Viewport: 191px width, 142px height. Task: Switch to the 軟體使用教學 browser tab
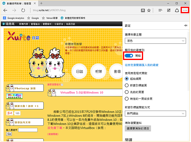(19, 4)
